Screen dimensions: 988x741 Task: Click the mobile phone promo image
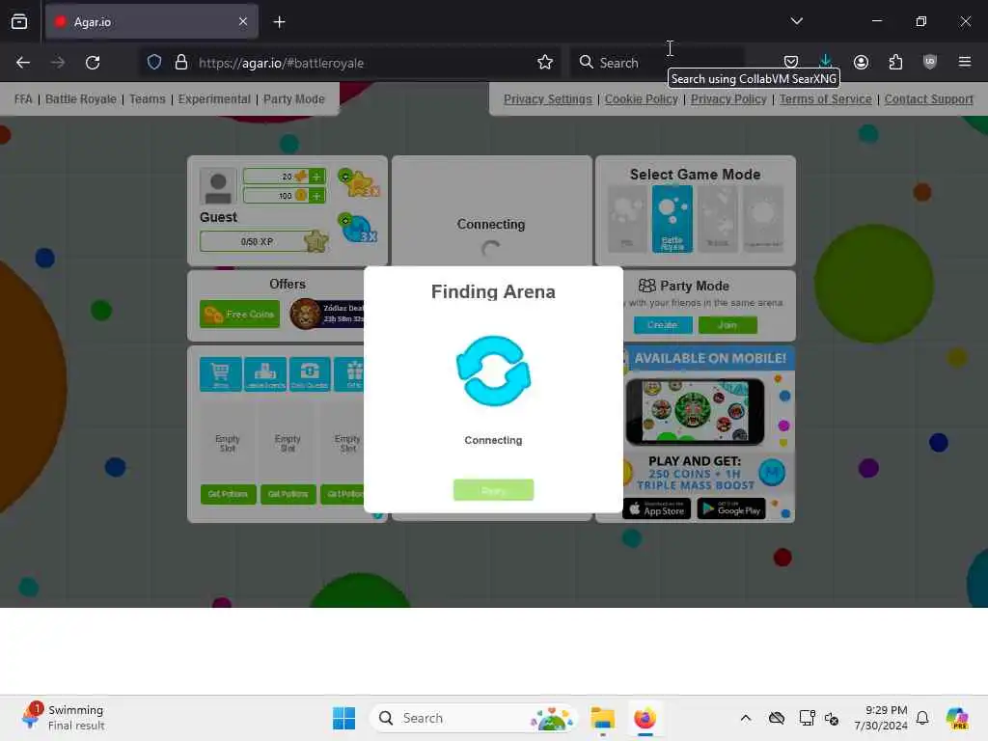695,411
